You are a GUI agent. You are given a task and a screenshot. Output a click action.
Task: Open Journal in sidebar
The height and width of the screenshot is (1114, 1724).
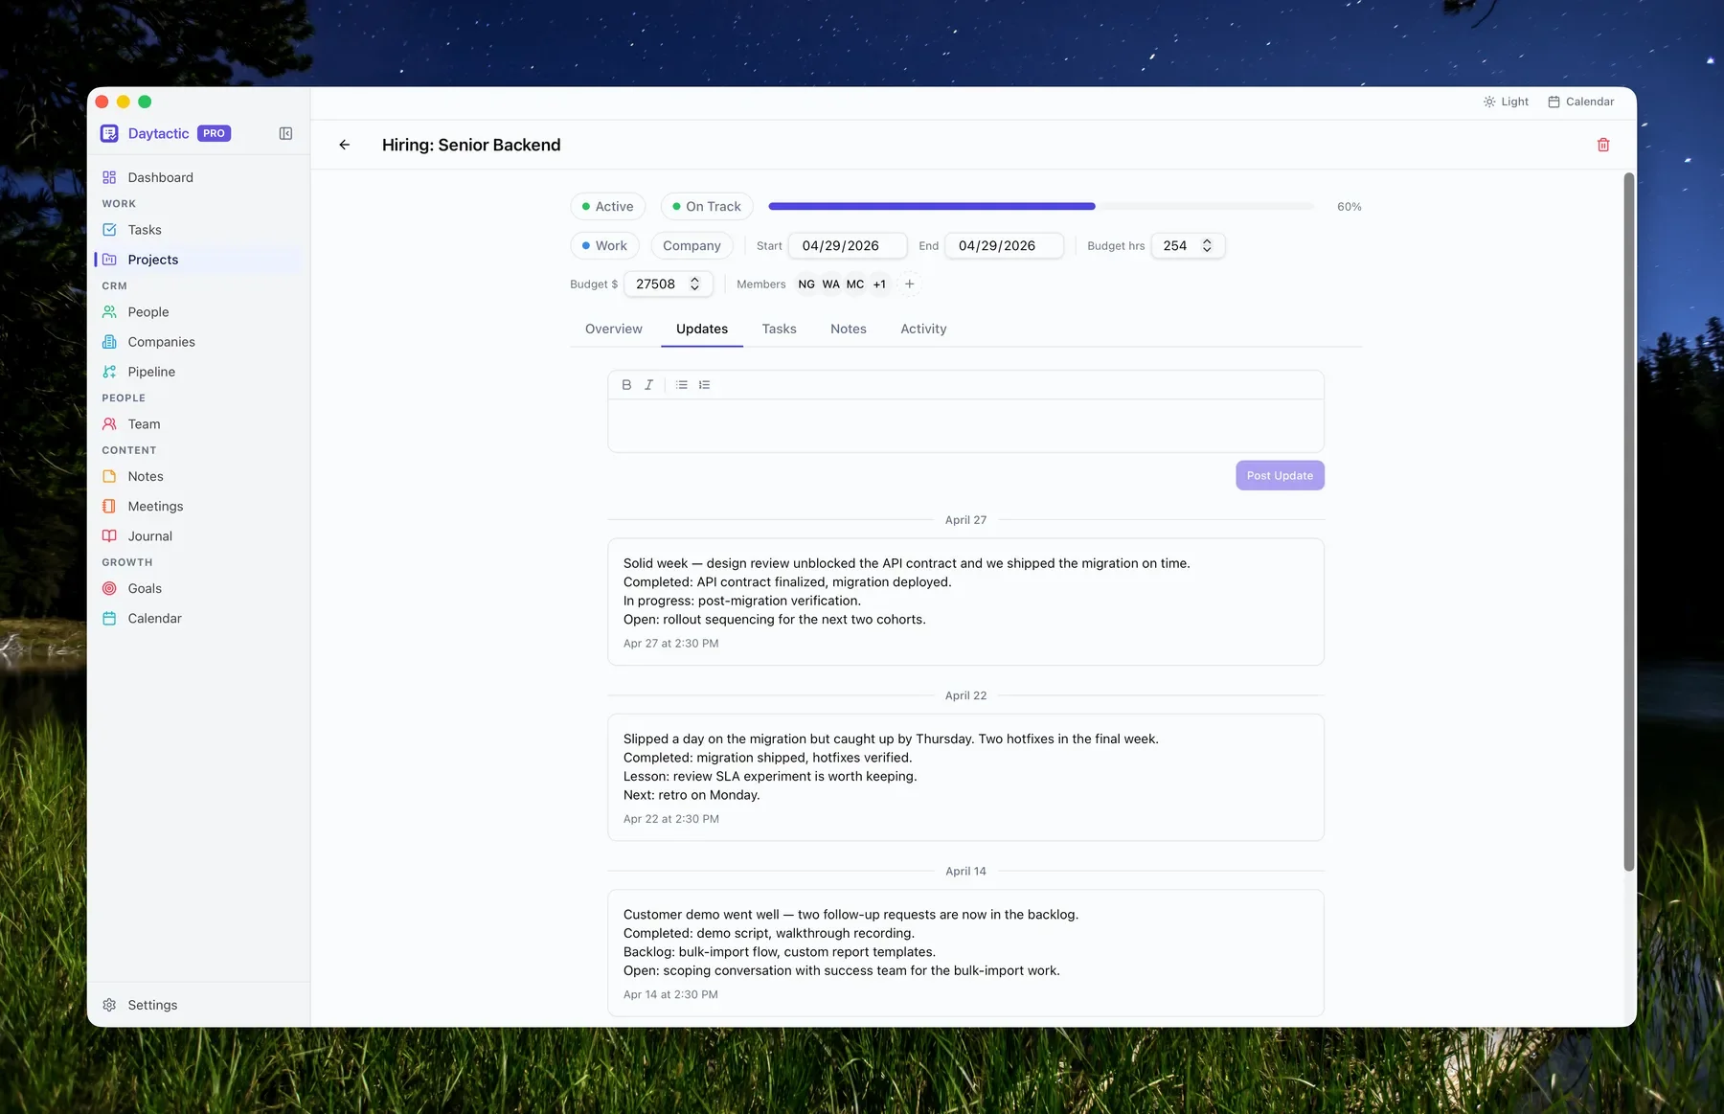pyautogui.click(x=198, y=536)
